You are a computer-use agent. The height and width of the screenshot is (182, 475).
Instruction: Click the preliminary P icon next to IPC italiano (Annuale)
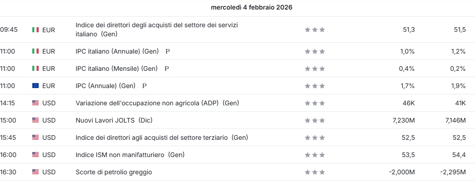coord(167,52)
